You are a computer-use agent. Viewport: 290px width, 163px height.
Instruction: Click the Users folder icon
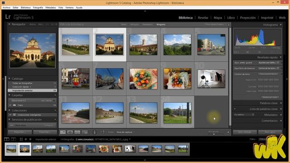tap(14, 105)
